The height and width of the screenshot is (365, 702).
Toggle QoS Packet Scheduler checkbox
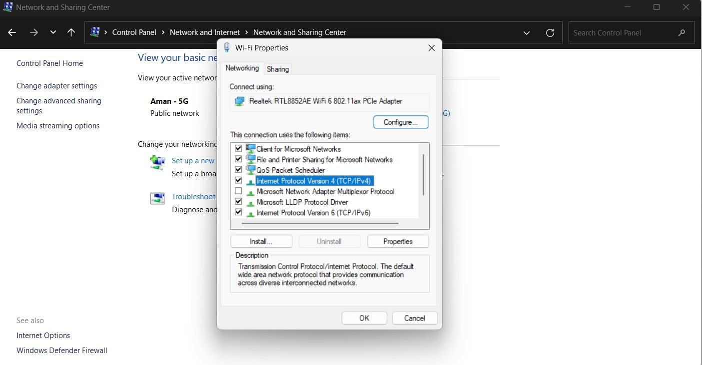tap(238, 169)
